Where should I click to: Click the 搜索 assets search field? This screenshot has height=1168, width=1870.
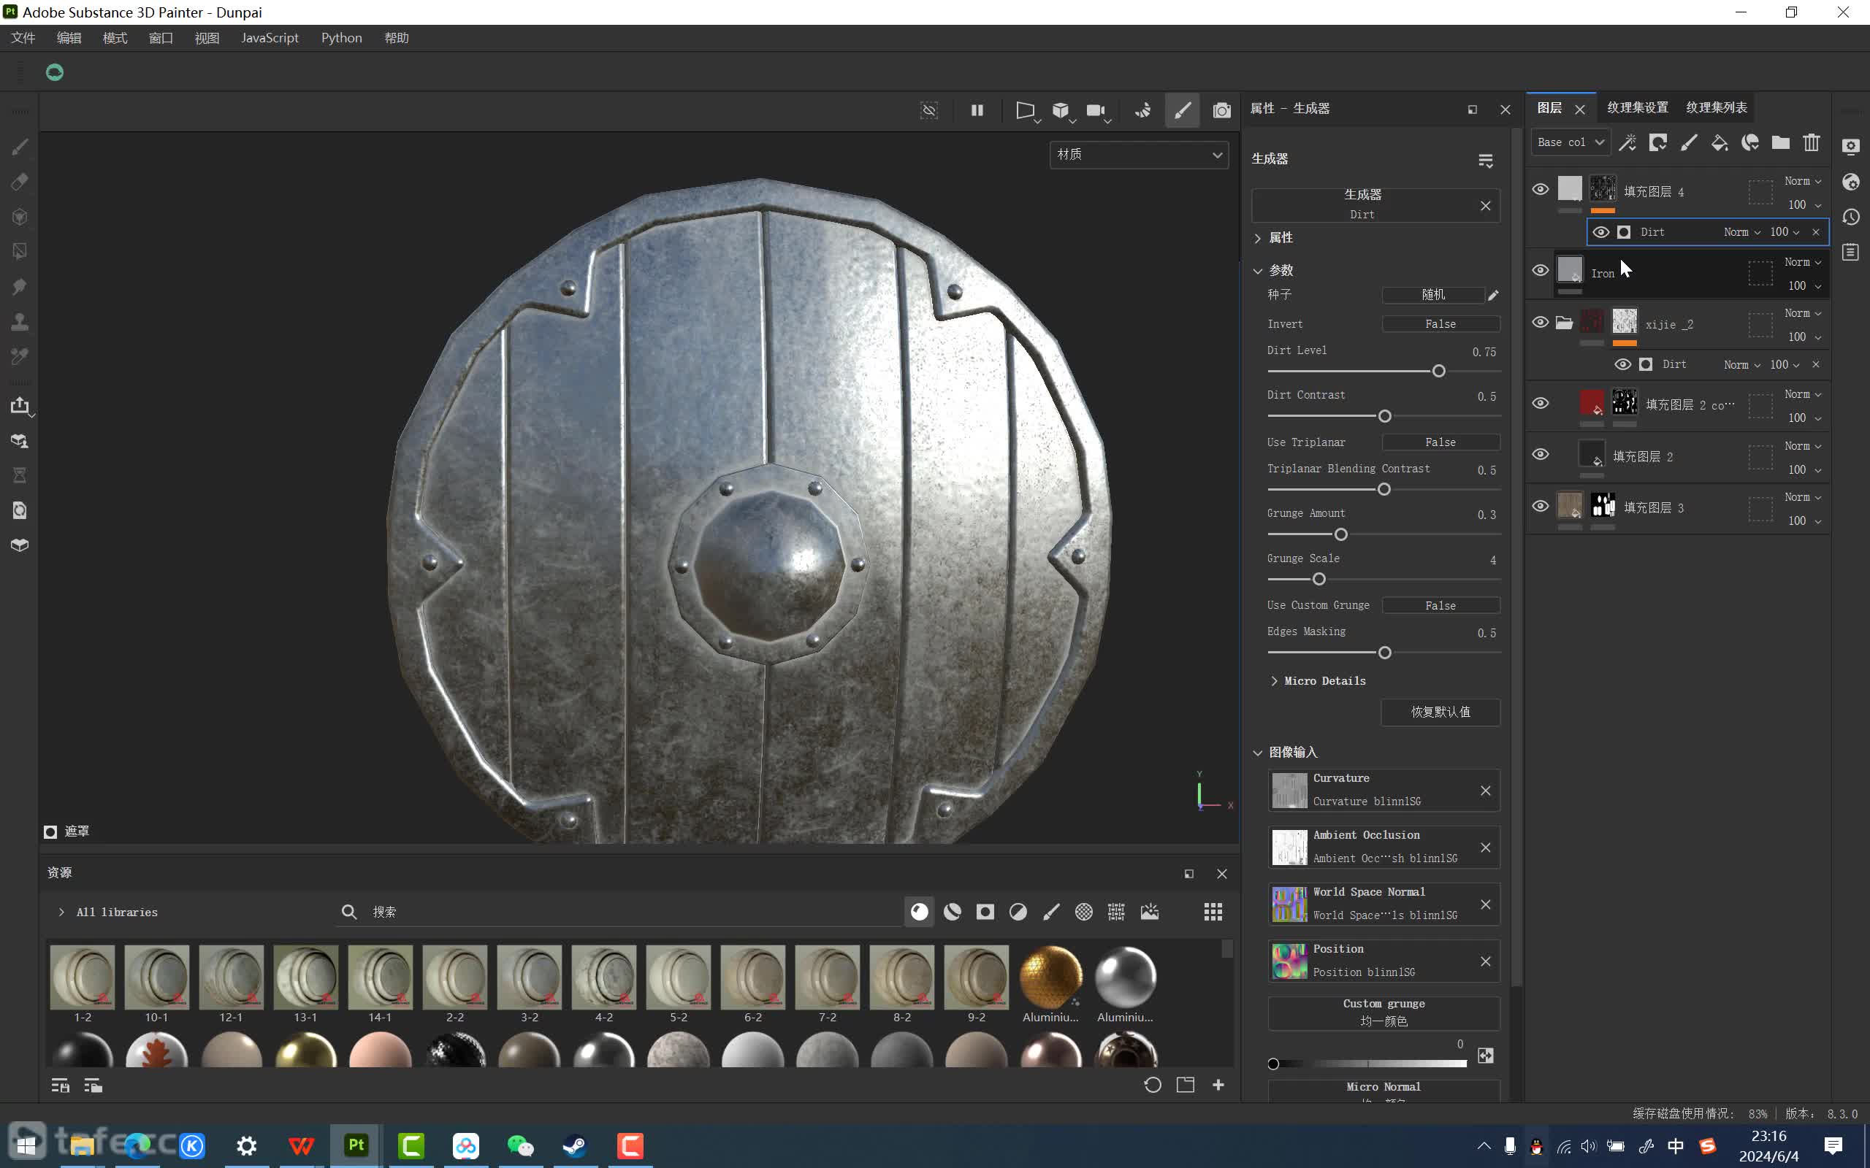tap(618, 912)
